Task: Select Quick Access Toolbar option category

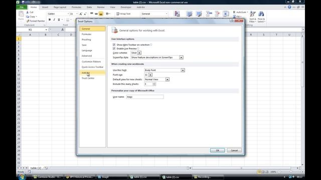Action: 92,67
